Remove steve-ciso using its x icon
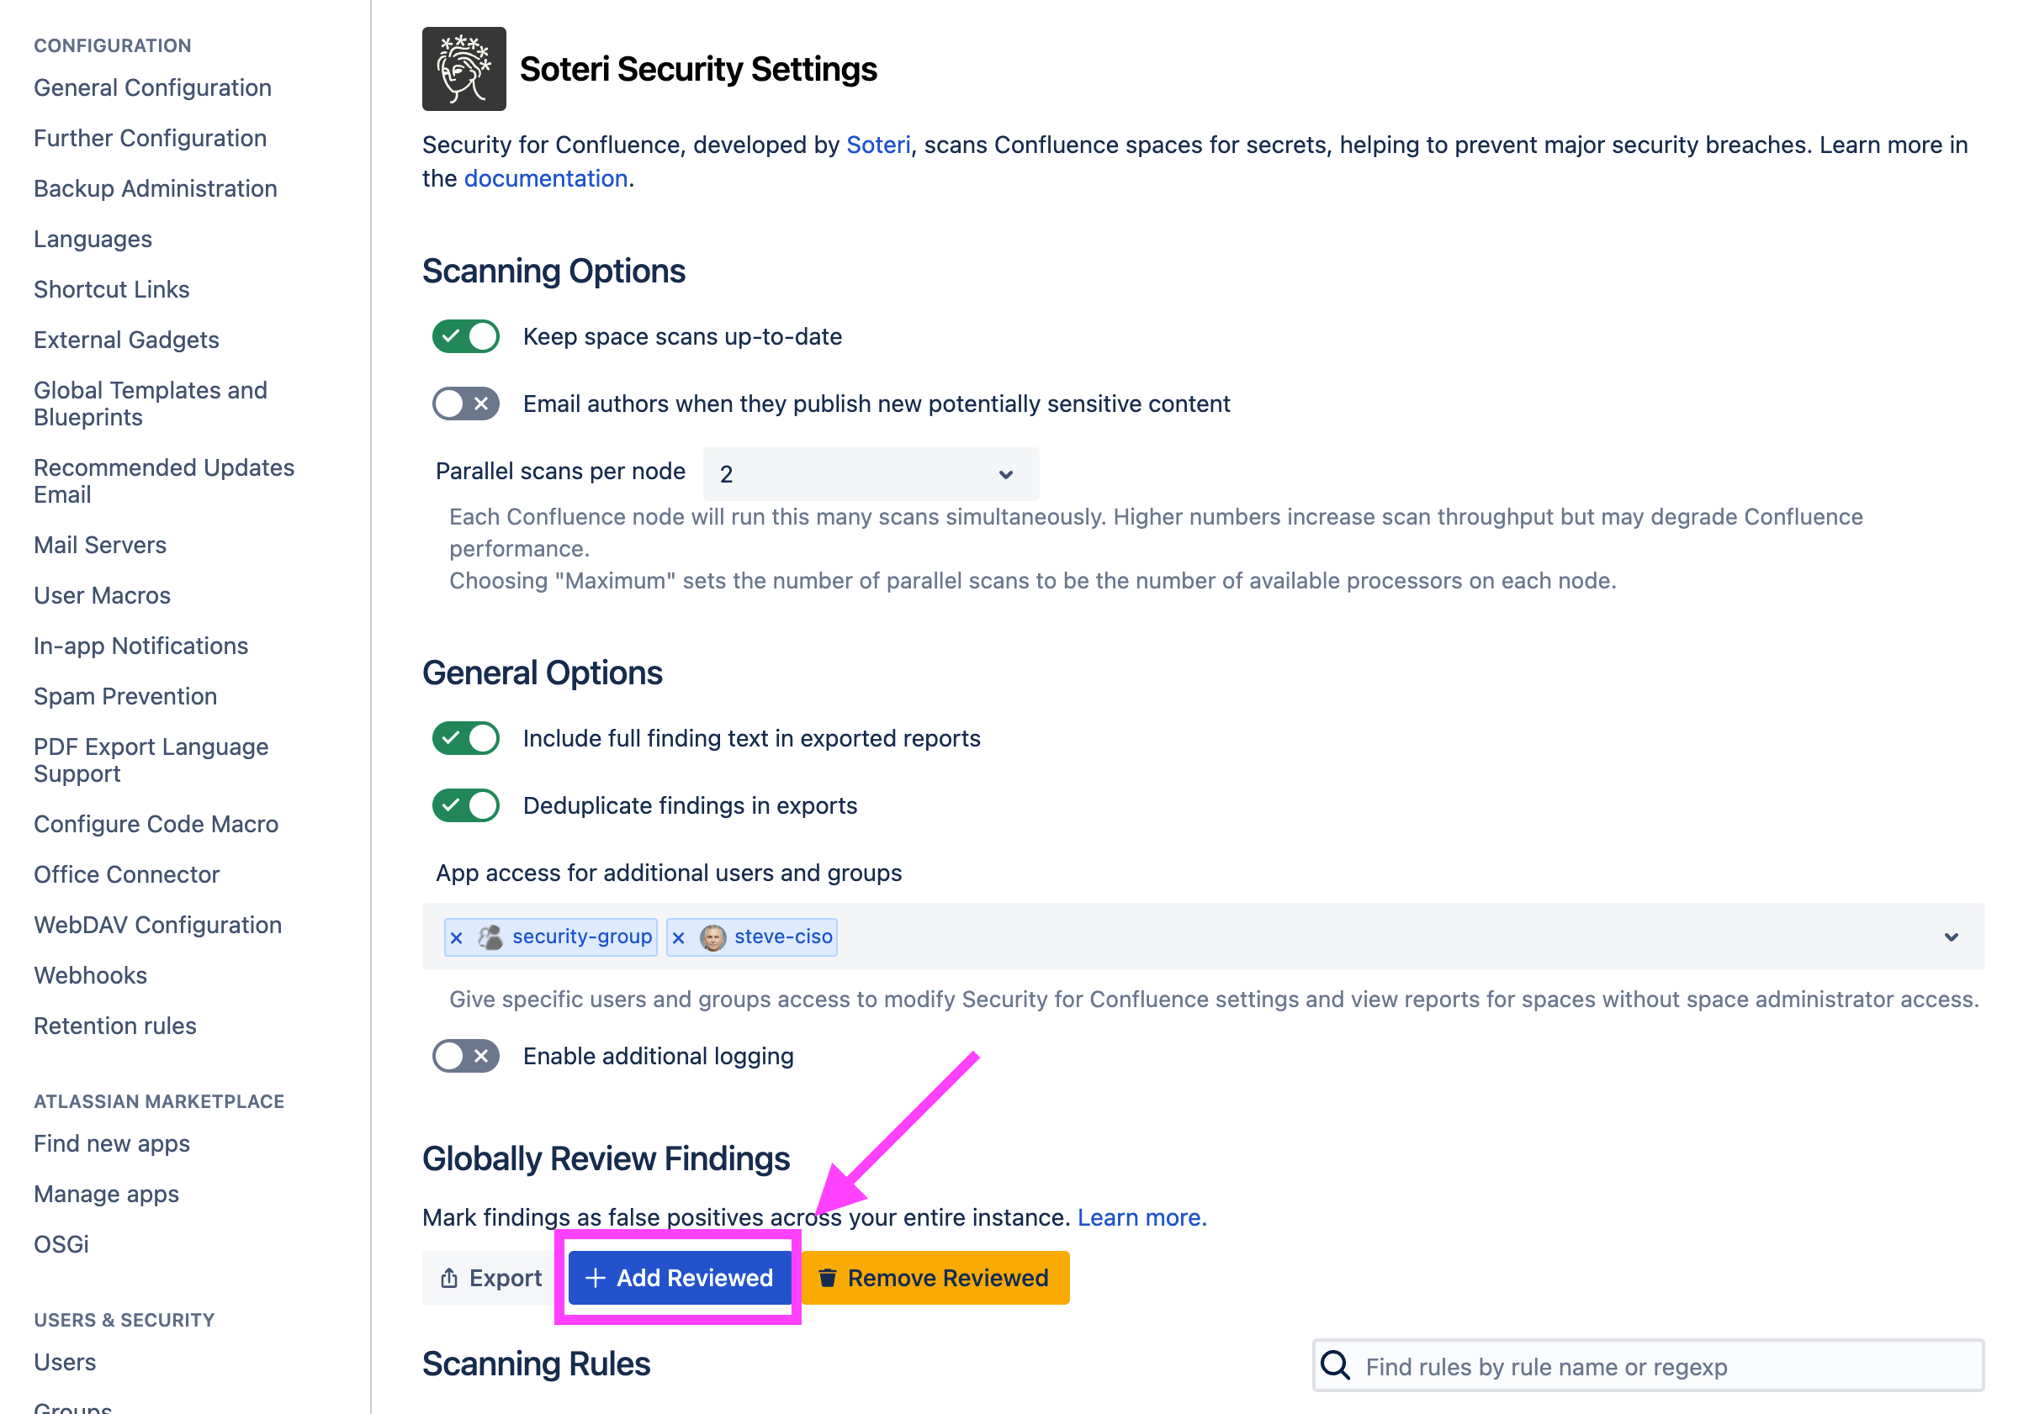Image resolution: width=2018 pixels, height=1414 pixels. [x=678, y=937]
